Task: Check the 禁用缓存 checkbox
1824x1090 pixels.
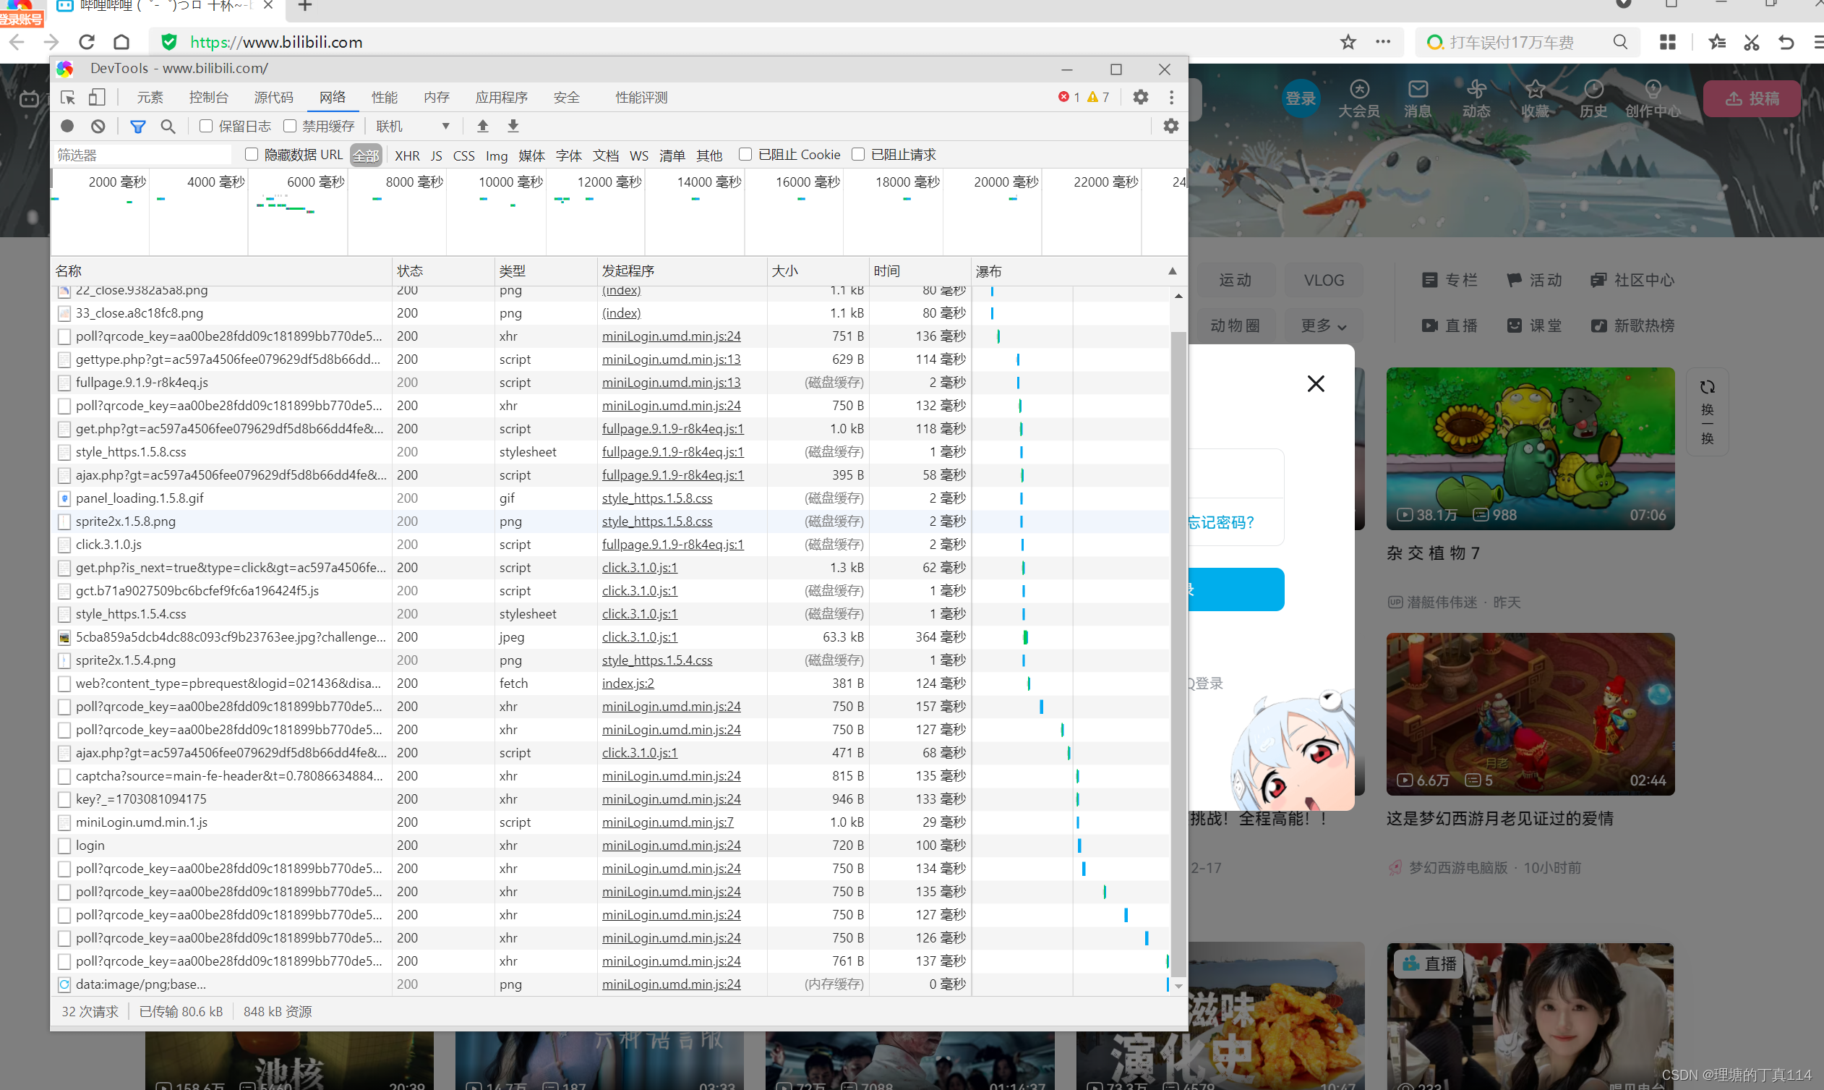Action: coord(290,127)
